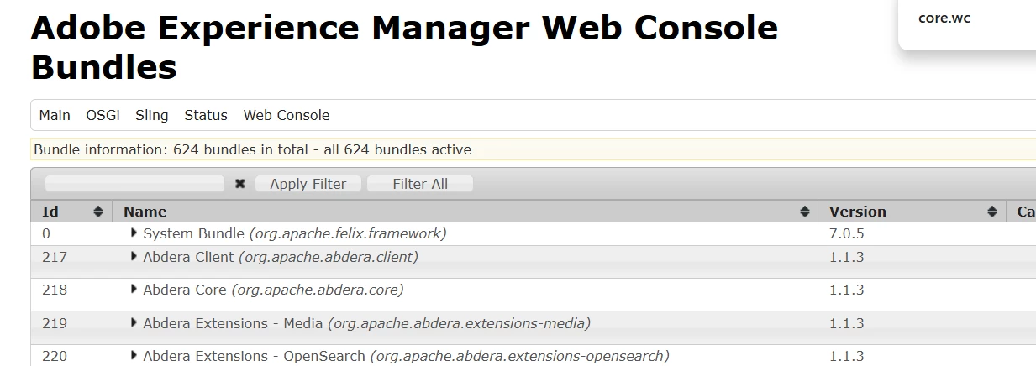
Task: Click the Filter All button
Action: coord(420,184)
